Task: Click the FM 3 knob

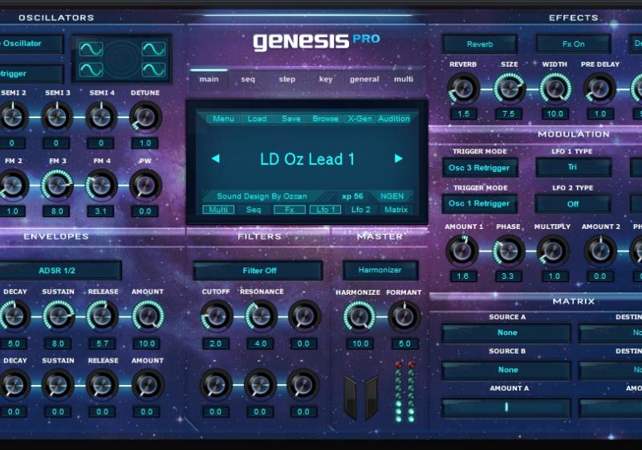Action: point(57,186)
